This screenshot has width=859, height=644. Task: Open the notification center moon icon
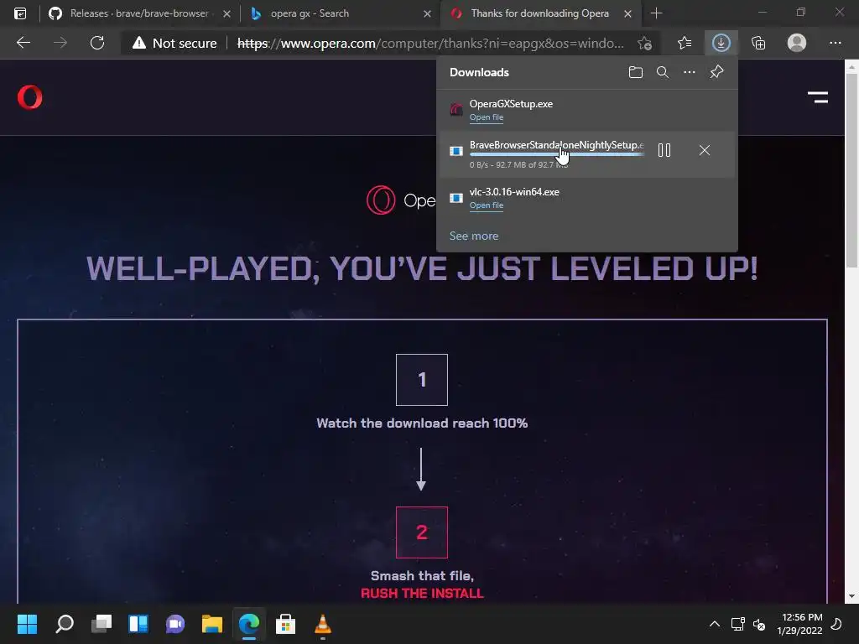836,624
